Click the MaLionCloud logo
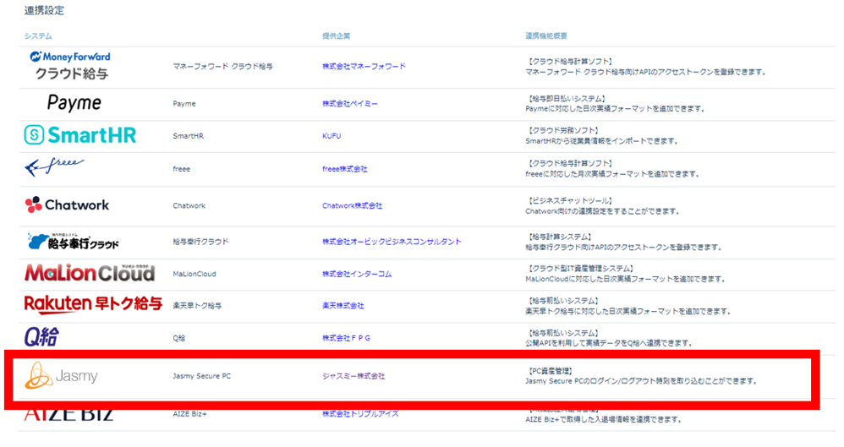 tap(90, 273)
